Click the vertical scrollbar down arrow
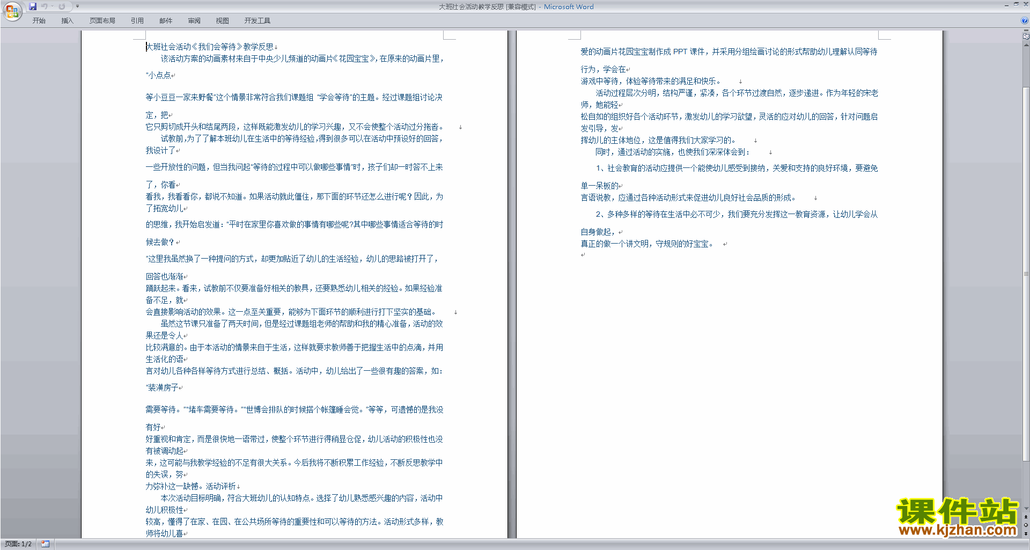This screenshot has height=550, width=1030. (1026, 509)
